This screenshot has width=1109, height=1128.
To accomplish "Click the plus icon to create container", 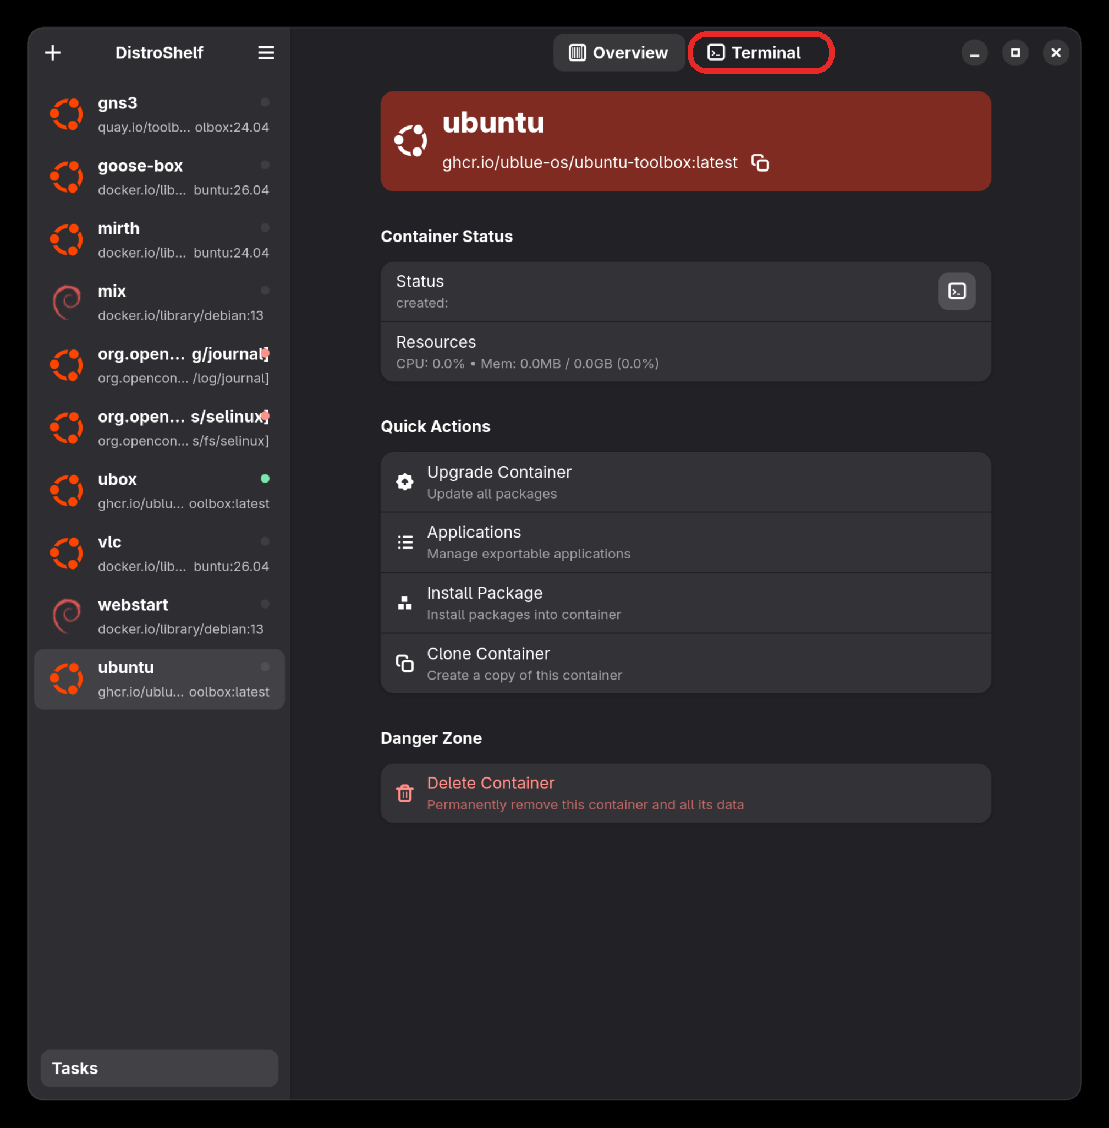I will coord(53,52).
